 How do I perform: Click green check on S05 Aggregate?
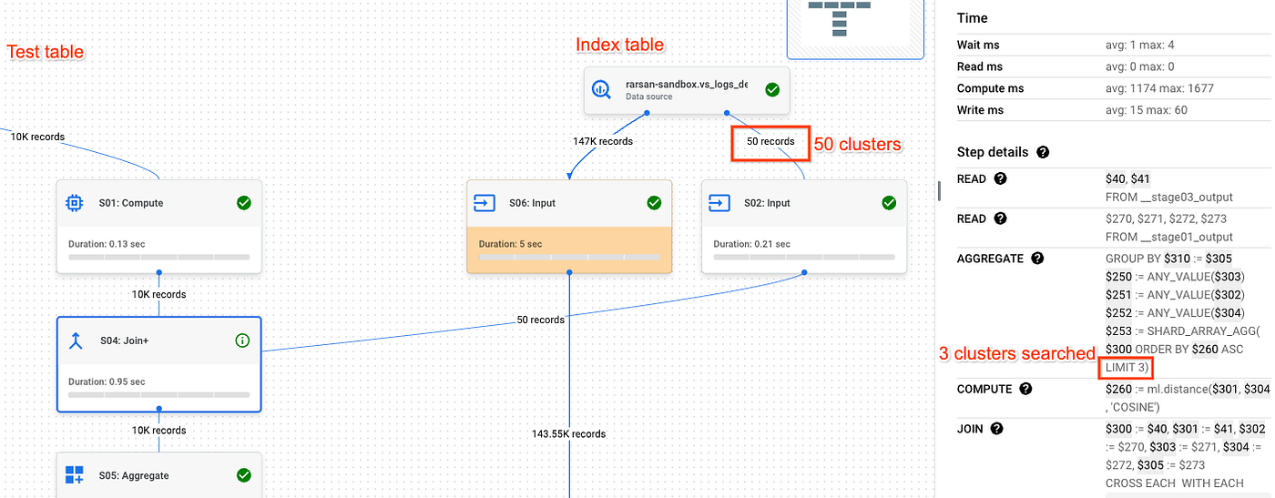pos(243,475)
